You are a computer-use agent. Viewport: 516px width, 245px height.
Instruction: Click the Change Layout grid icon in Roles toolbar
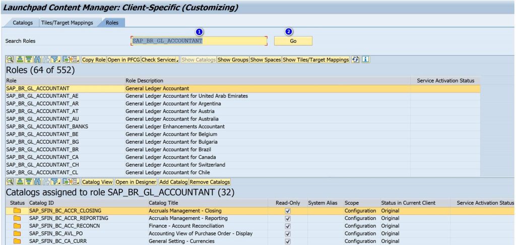[x=75, y=60]
